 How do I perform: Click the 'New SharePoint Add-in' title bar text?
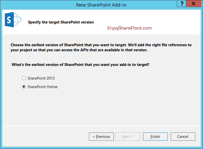pos(101,5)
